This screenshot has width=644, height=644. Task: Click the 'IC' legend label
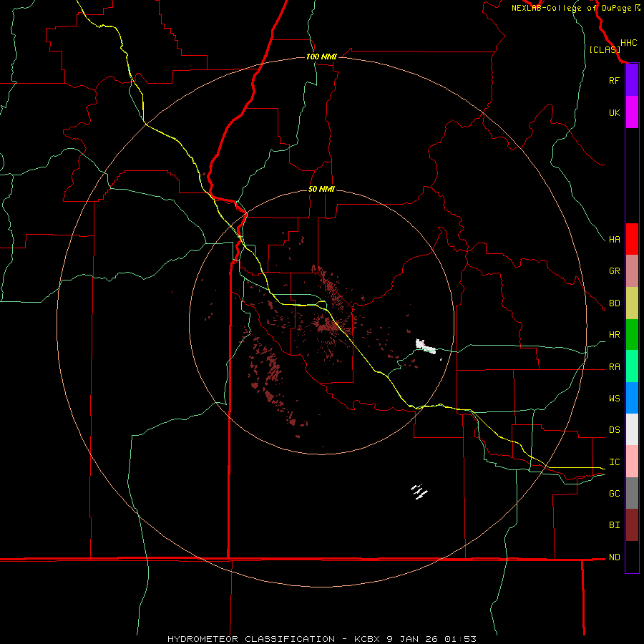(614, 462)
